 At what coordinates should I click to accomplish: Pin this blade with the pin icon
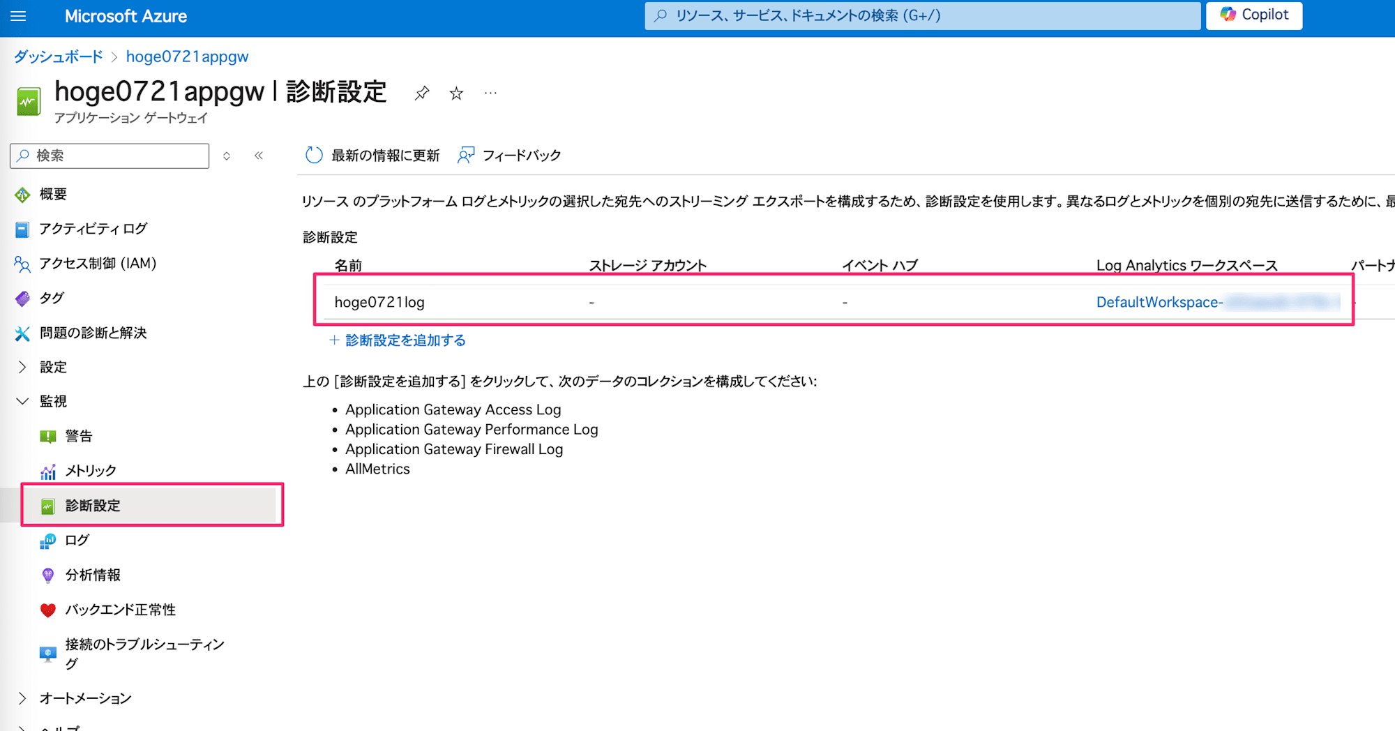(x=421, y=93)
